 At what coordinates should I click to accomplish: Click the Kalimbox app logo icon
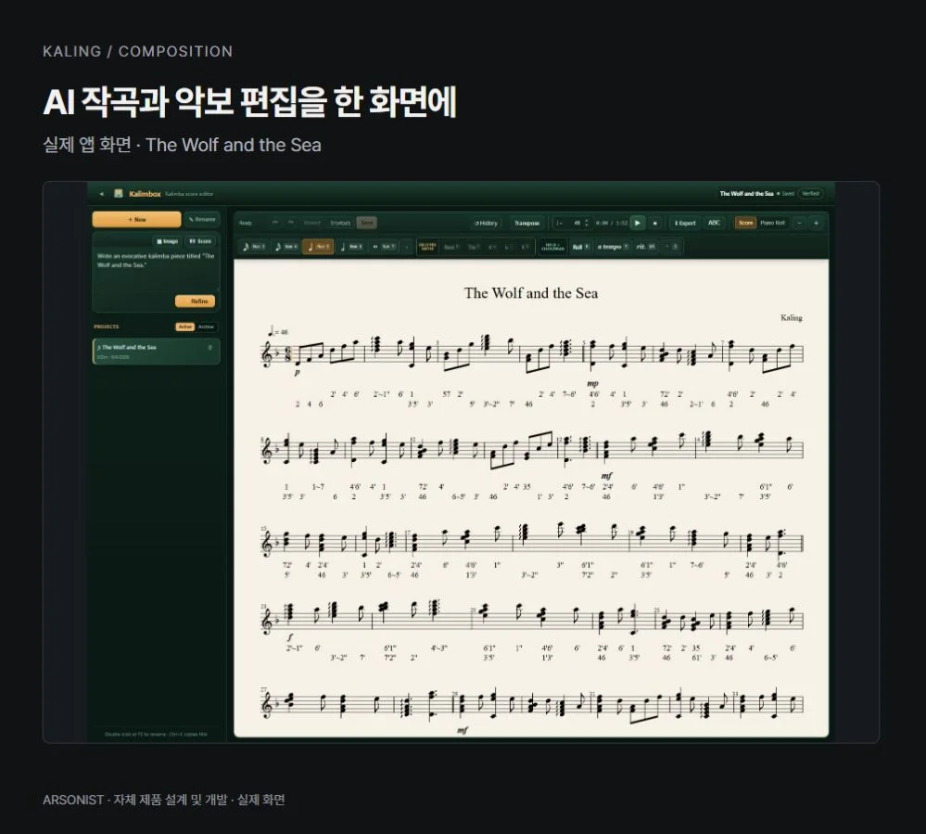click(x=118, y=193)
